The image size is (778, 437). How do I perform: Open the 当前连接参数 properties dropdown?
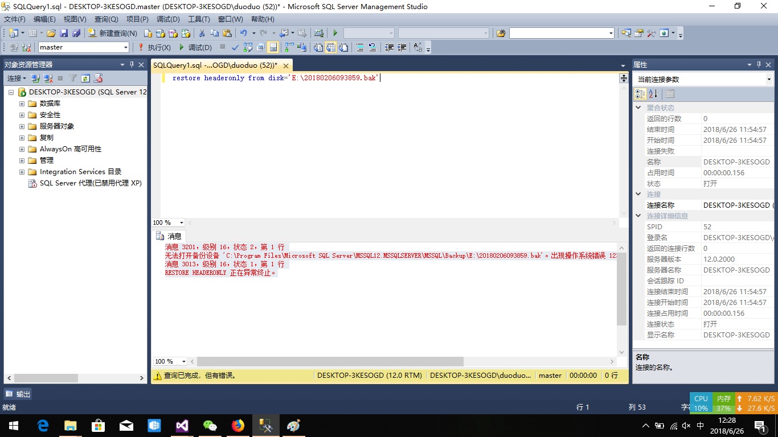pyautogui.click(x=768, y=79)
